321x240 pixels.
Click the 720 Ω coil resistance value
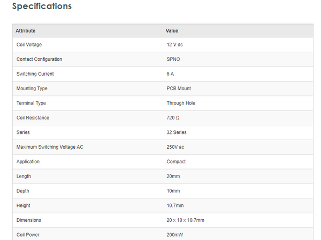pyautogui.click(x=173, y=118)
